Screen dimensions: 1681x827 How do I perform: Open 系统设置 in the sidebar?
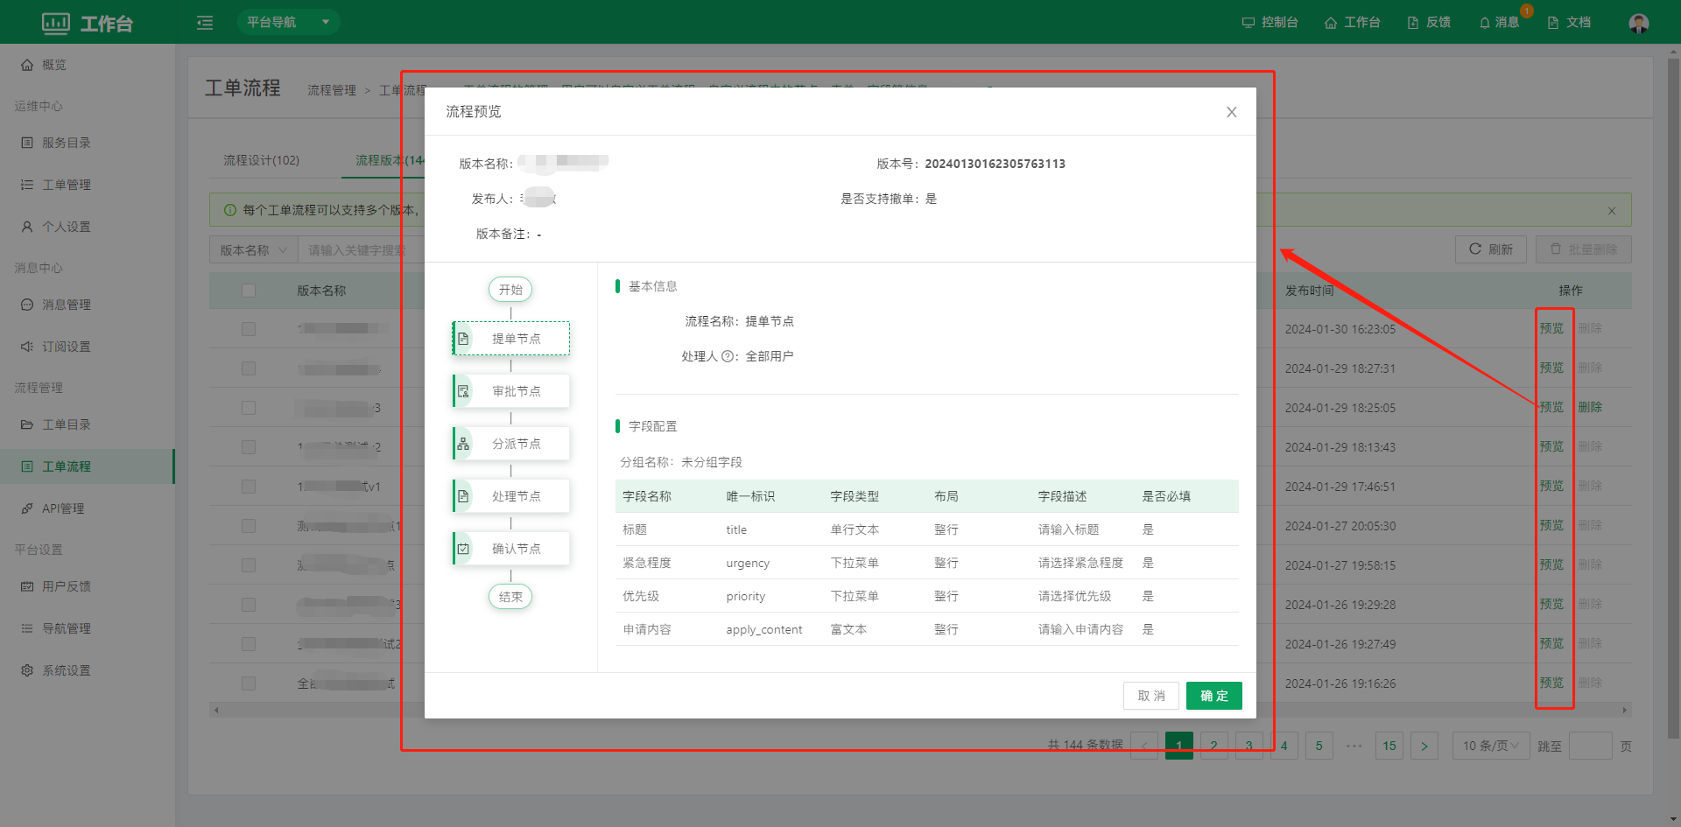(87, 670)
